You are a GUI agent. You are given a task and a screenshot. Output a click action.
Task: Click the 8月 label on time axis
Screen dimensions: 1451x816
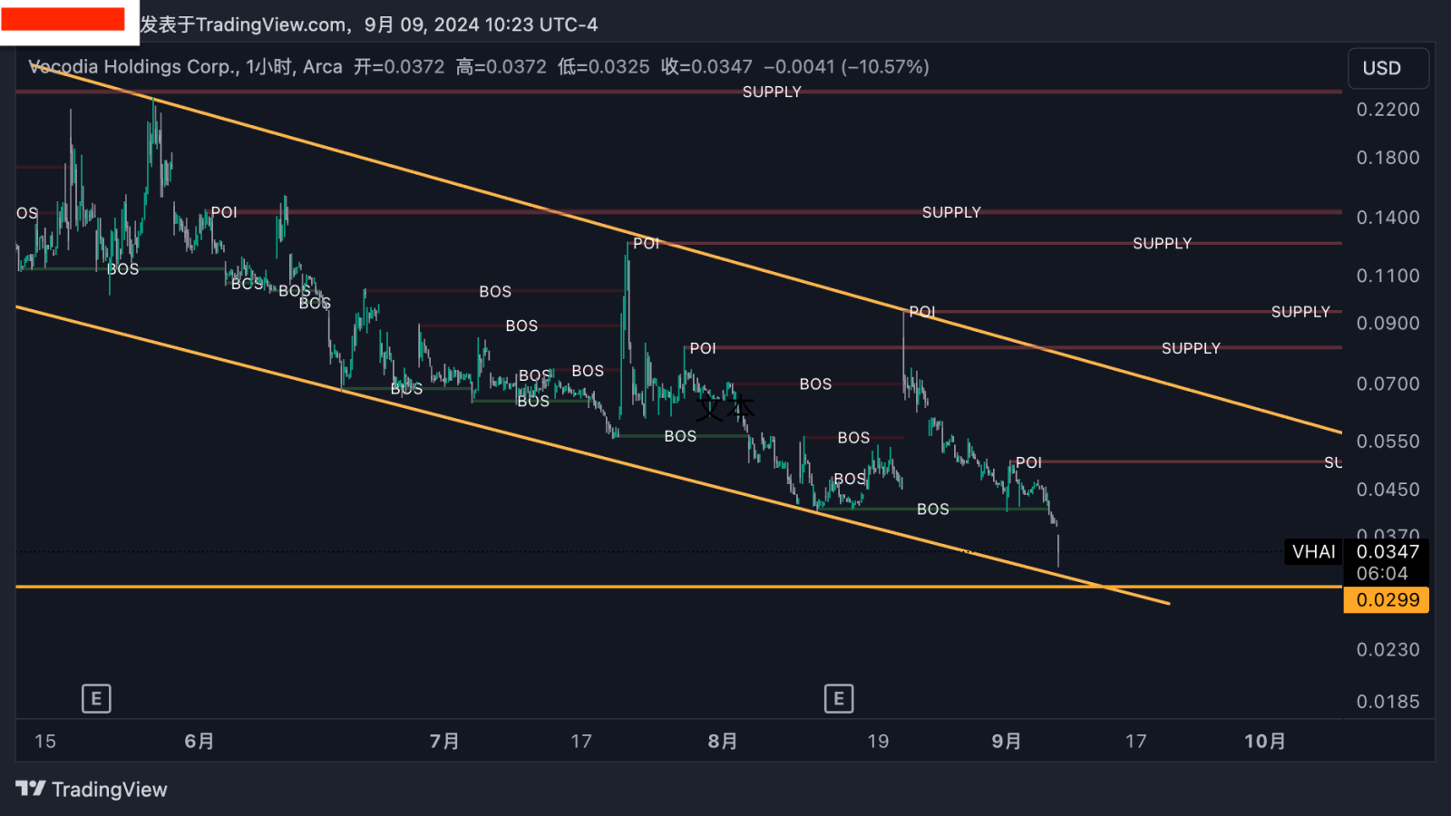pos(723,742)
